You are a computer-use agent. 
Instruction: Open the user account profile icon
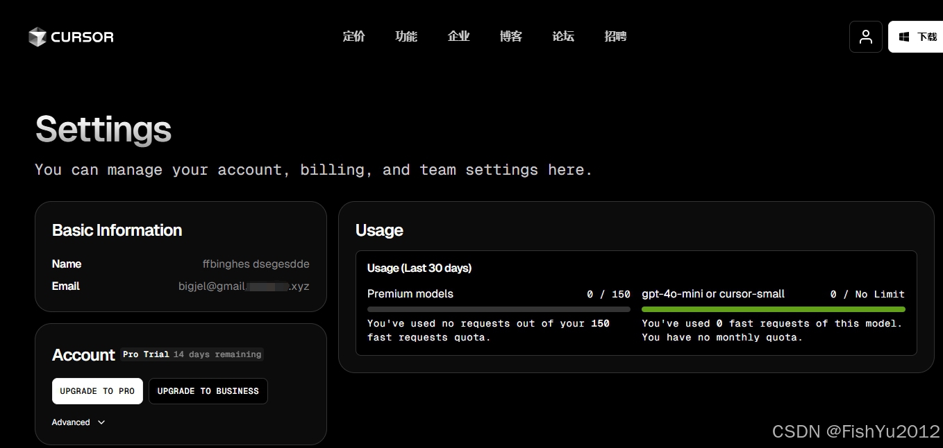coord(866,37)
